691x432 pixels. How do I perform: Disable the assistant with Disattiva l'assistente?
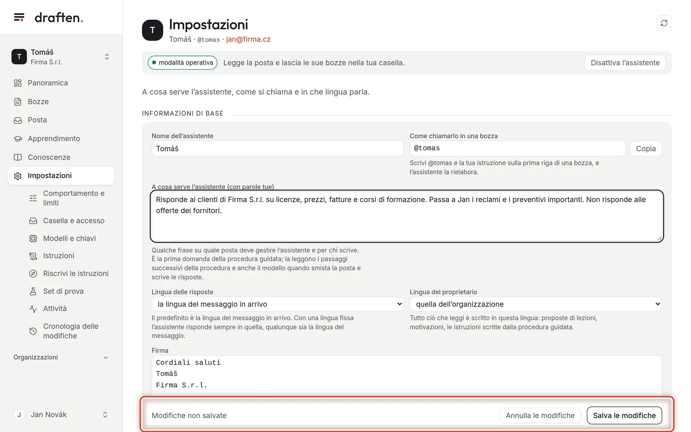click(x=625, y=63)
